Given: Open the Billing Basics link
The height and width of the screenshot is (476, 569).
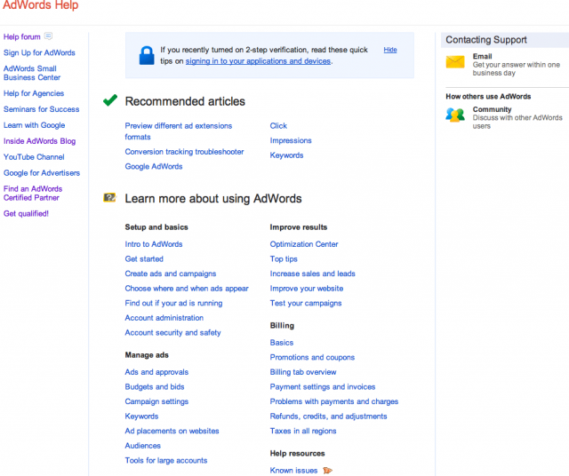Looking at the screenshot, I should point(282,343).
